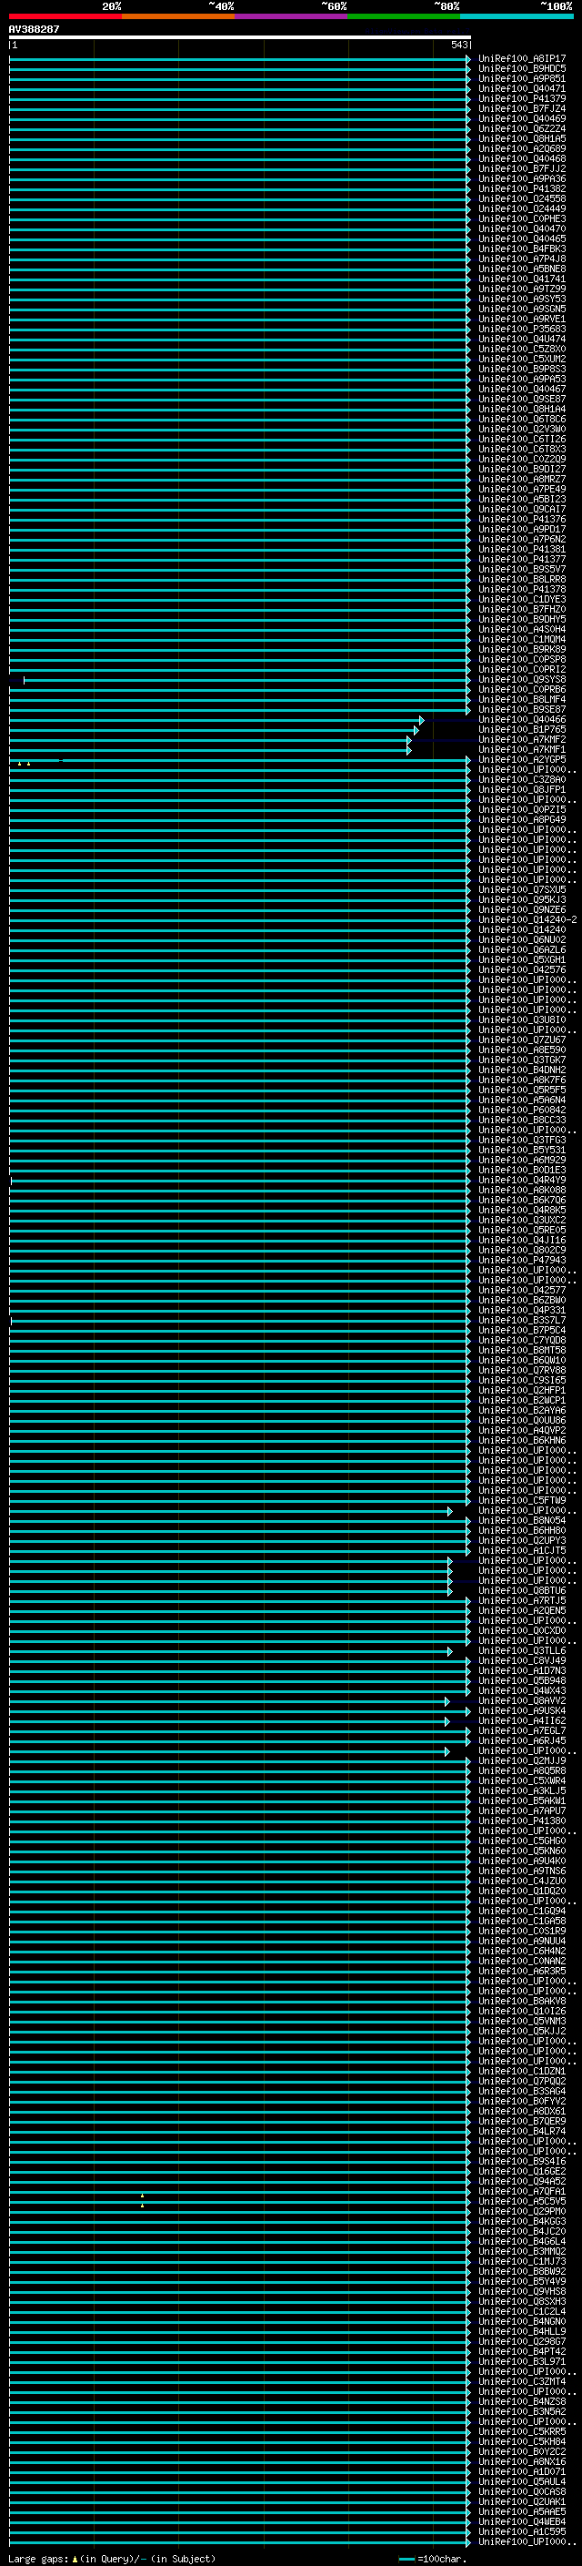The image size is (582, 2566).
Task: Select the UniRef100_Q95KJ3 label
Action: 521,899
